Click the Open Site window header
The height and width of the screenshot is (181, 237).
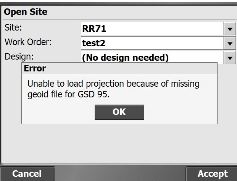point(118,12)
